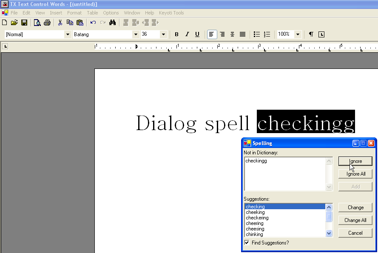Click the tab type selector at the ruler's left
Viewport: 378px width, 253px height.
click(x=5, y=46)
